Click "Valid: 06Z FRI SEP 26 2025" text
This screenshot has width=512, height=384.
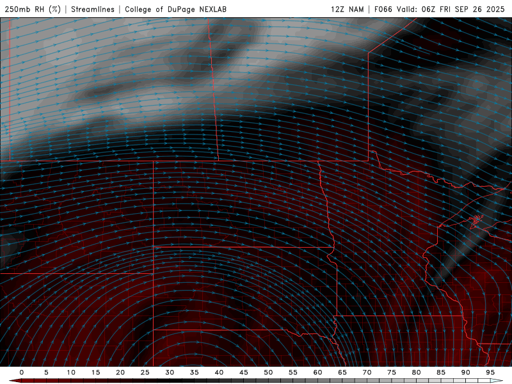pyautogui.click(x=451, y=9)
